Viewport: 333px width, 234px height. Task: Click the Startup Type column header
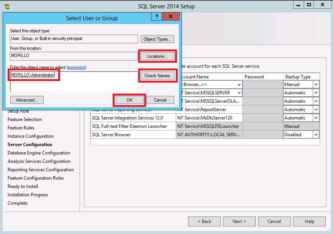tap(301, 76)
